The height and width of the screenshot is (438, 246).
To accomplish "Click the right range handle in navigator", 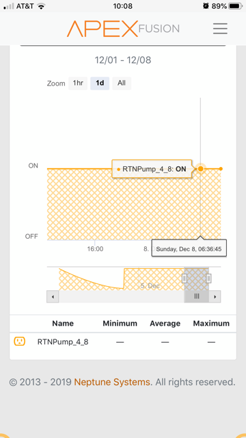I will 208,279.
